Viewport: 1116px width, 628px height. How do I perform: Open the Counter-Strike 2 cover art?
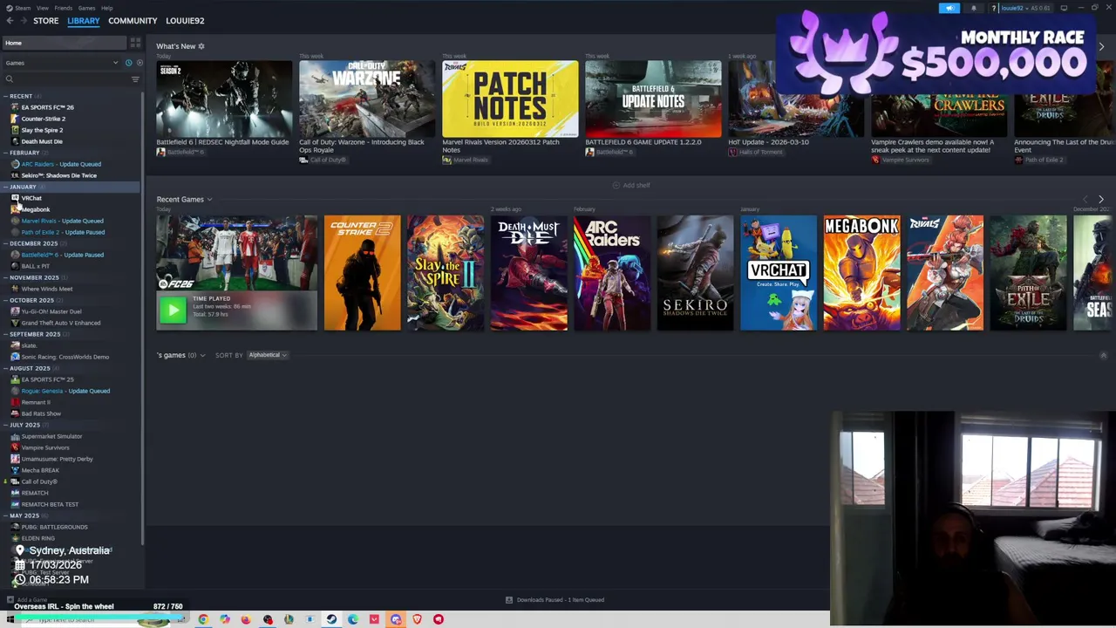click(x=362, y=273)
